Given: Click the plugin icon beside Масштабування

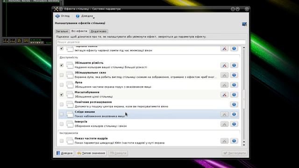Looking at the screenshot, I should 70,95.
